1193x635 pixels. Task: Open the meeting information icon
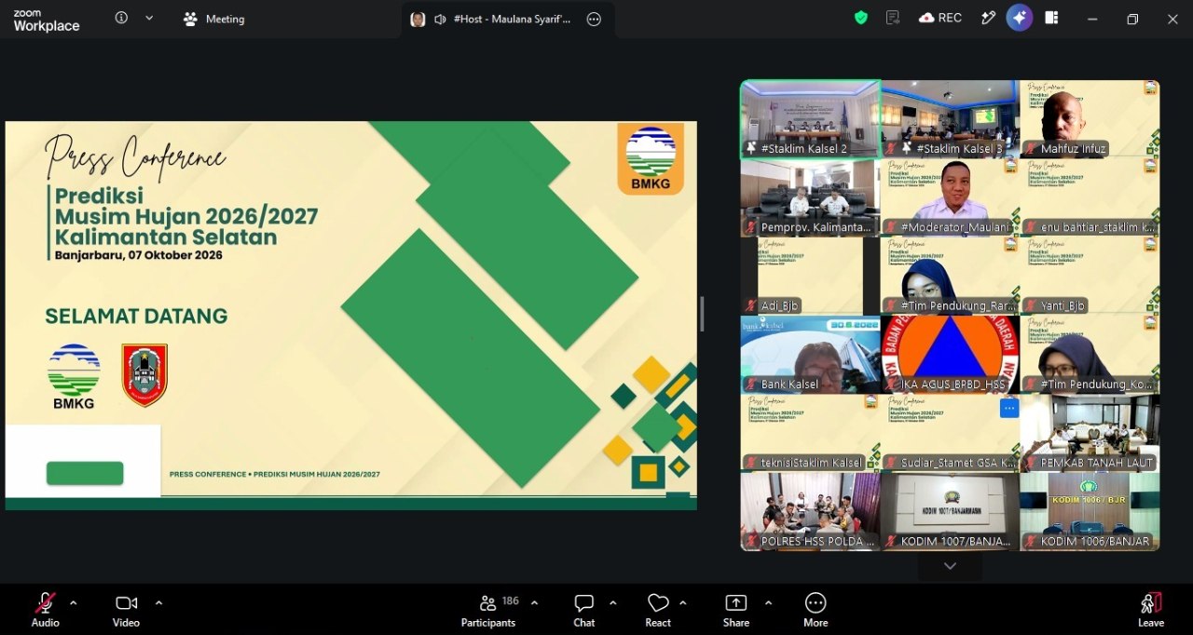click(121, 18)
